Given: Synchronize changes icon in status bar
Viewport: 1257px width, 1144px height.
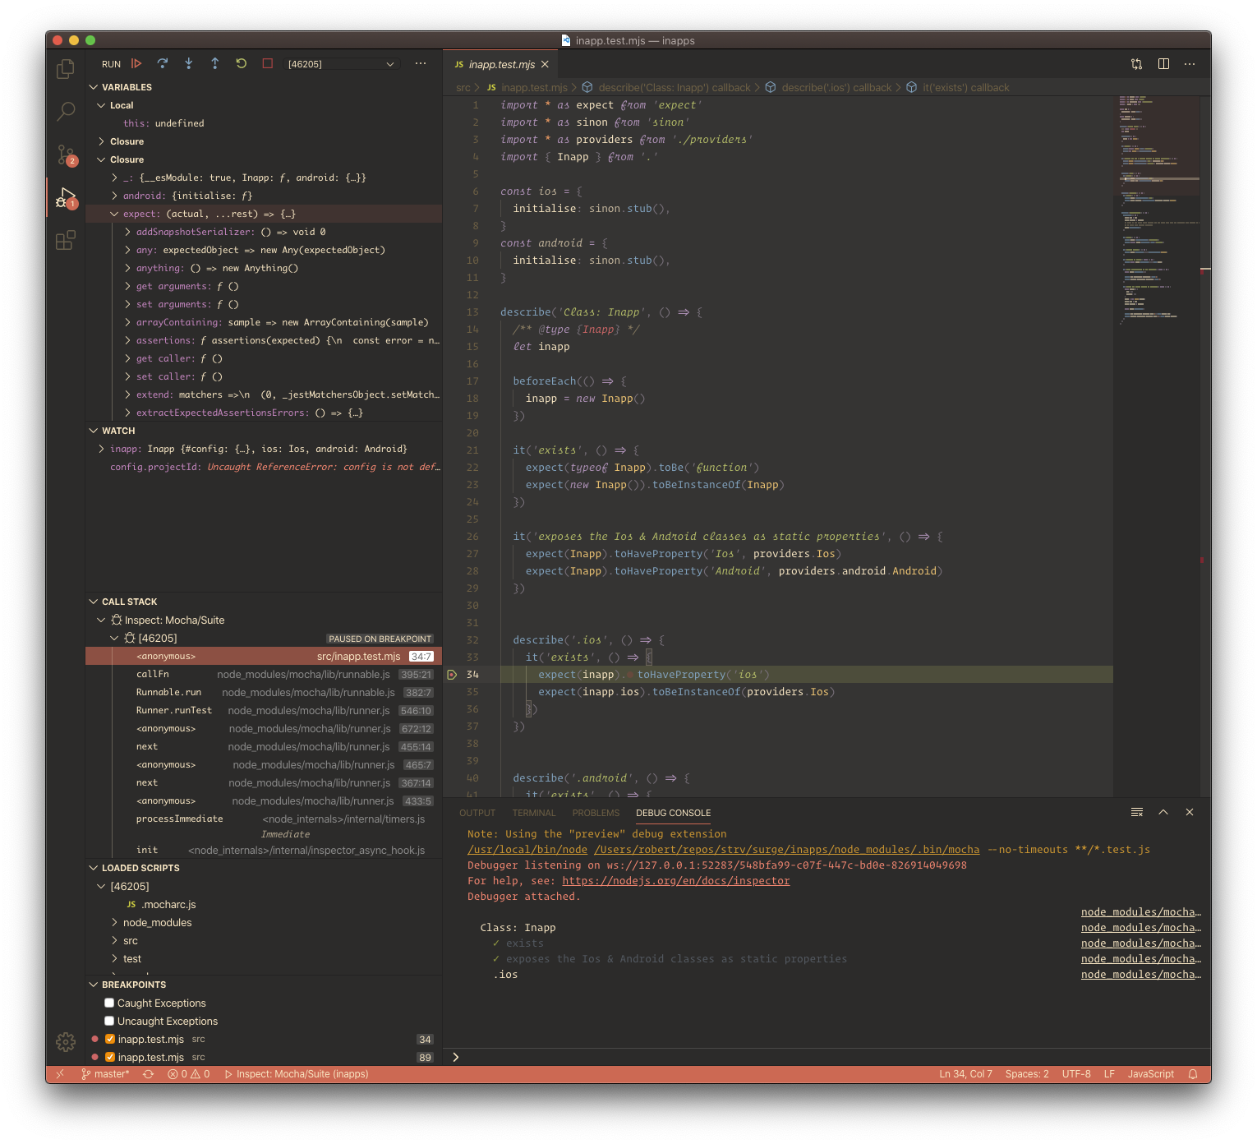Looking at the screenshot, I should click(149, 1074).
